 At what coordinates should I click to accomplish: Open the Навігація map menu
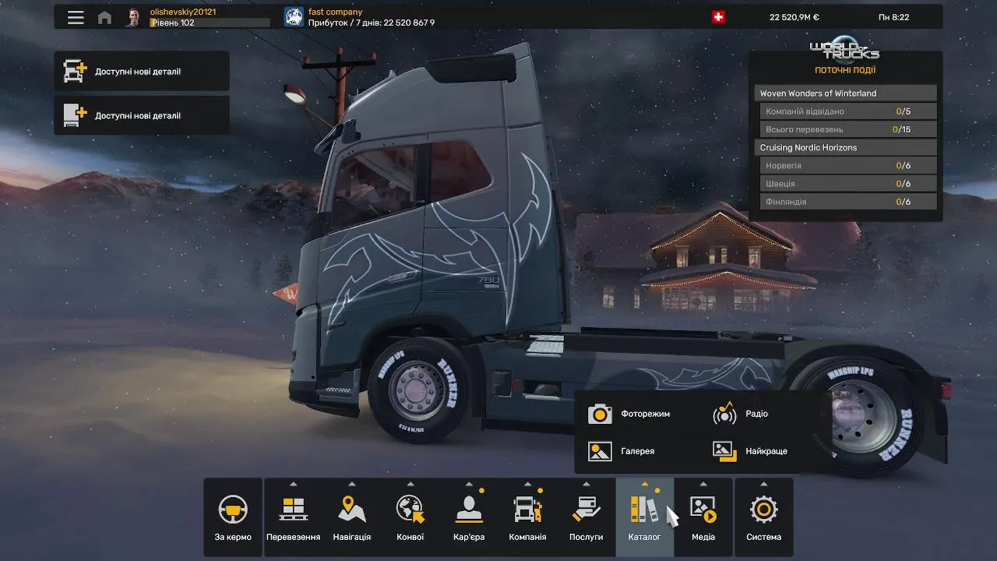click(352, 517)
